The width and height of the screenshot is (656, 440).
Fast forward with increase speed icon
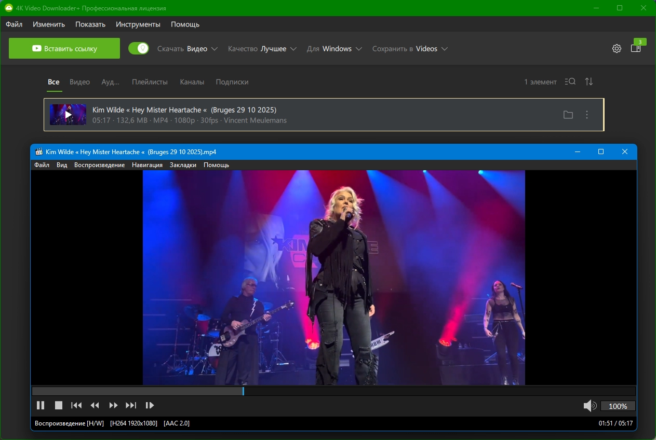point(113,405)
